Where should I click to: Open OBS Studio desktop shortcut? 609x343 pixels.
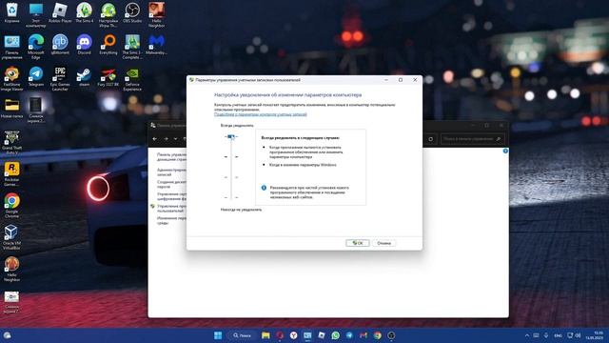(x=132, y=12)
